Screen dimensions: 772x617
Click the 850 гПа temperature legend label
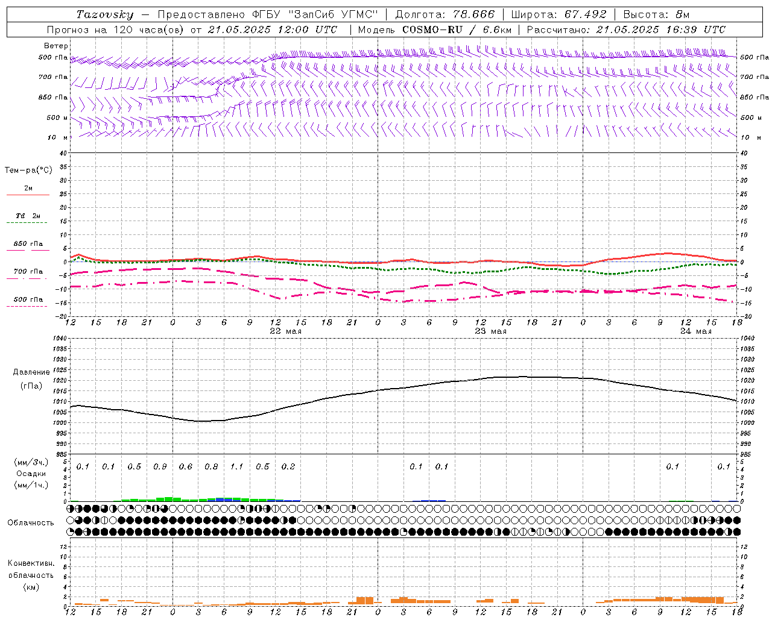[28, 244]
